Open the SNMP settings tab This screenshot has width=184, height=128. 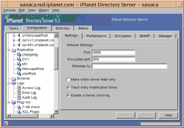tap(145, 36)
